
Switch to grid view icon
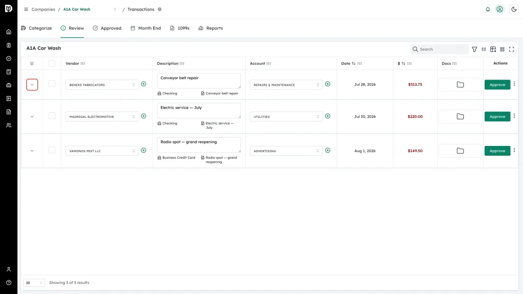[503, 50]
